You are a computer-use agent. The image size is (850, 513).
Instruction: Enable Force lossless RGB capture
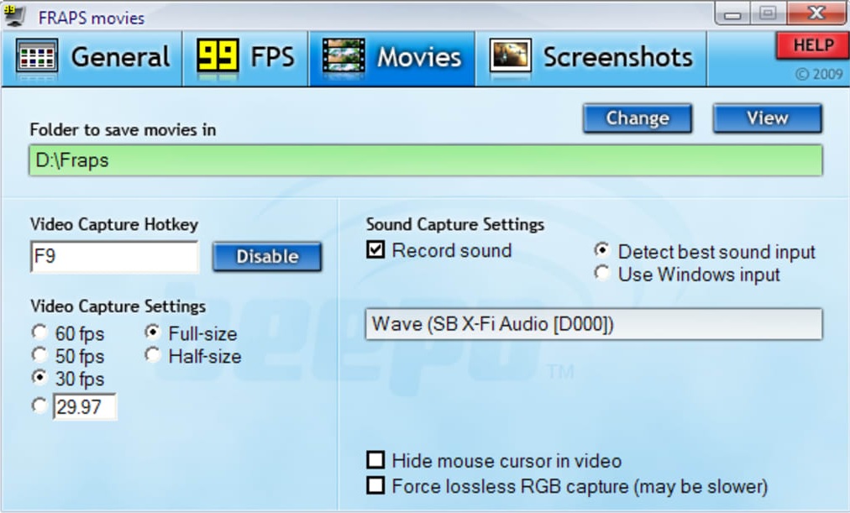[375, 485]
